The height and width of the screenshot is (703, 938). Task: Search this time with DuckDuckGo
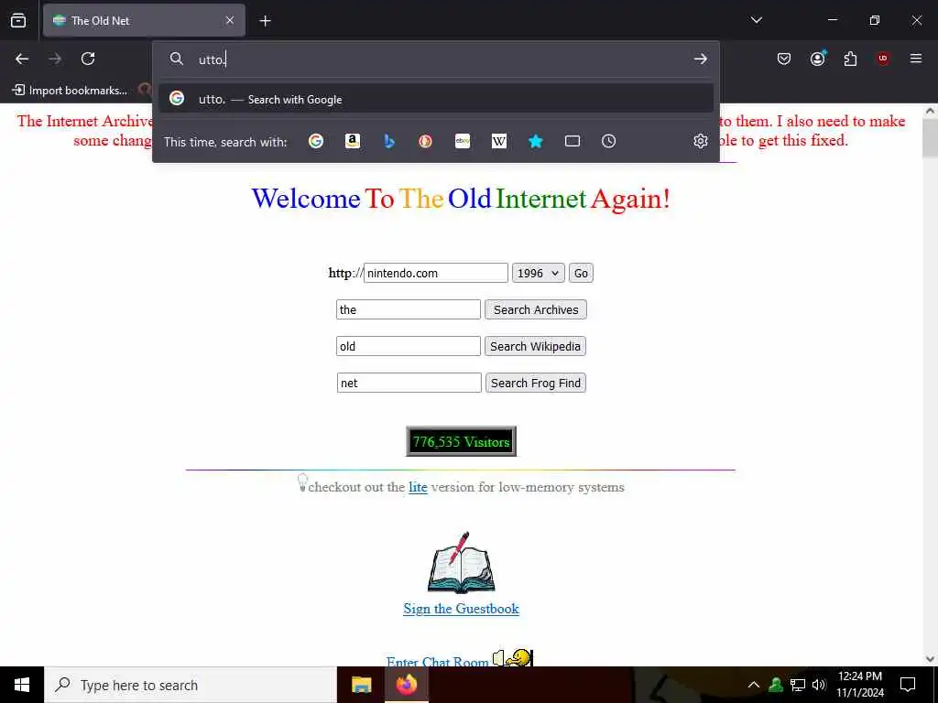pyautogui.click(x=425, y=141)
